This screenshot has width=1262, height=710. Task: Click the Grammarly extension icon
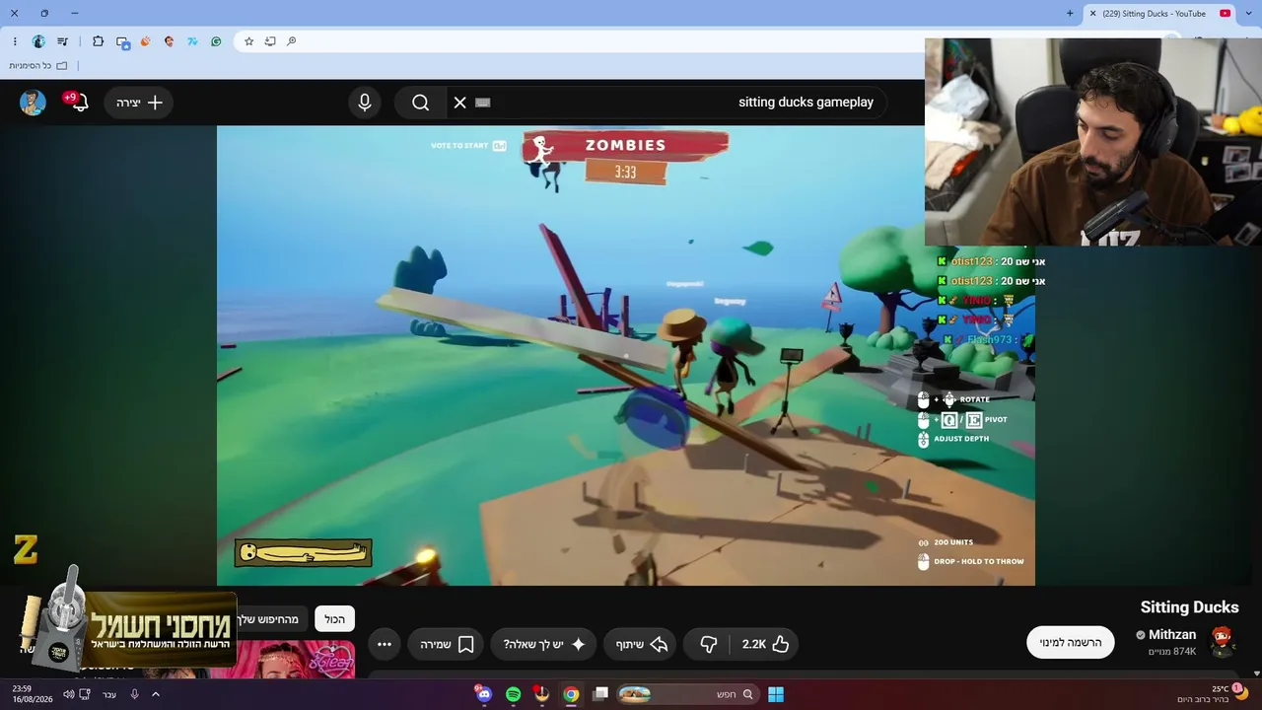point(216,41)
